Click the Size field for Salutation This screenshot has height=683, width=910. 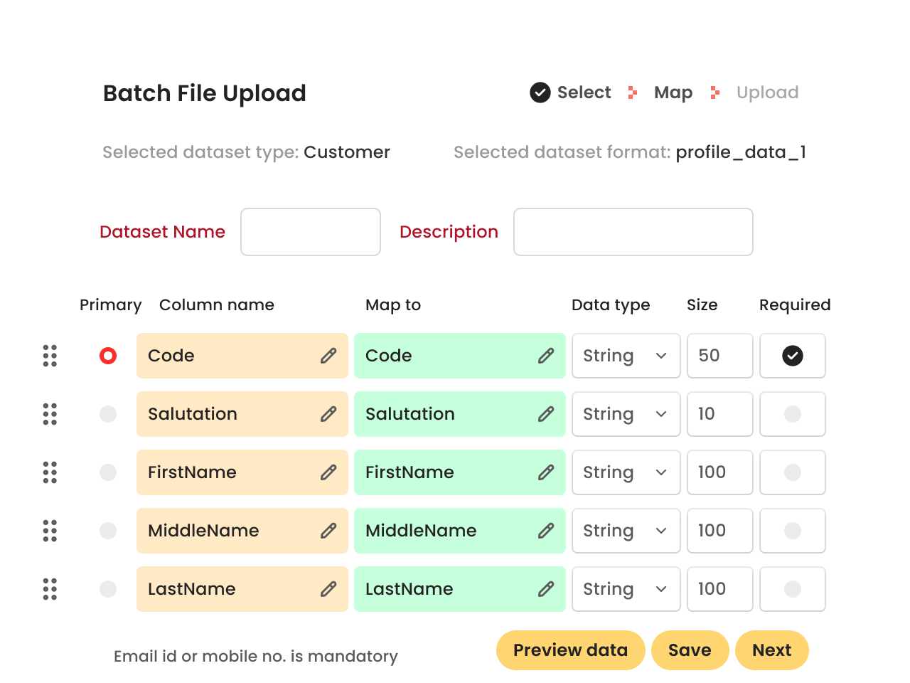[719, 414]
